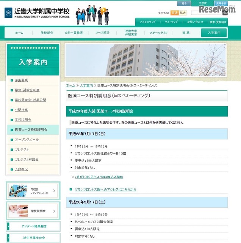This screenshot has width=241, height=243.
Task: Open WEBパンフレット banner
Action: coord(33,191)
